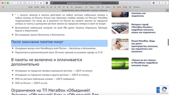Open «Будь как дома» option article link
The image size is (169, 95).
(x=144, y=46)
